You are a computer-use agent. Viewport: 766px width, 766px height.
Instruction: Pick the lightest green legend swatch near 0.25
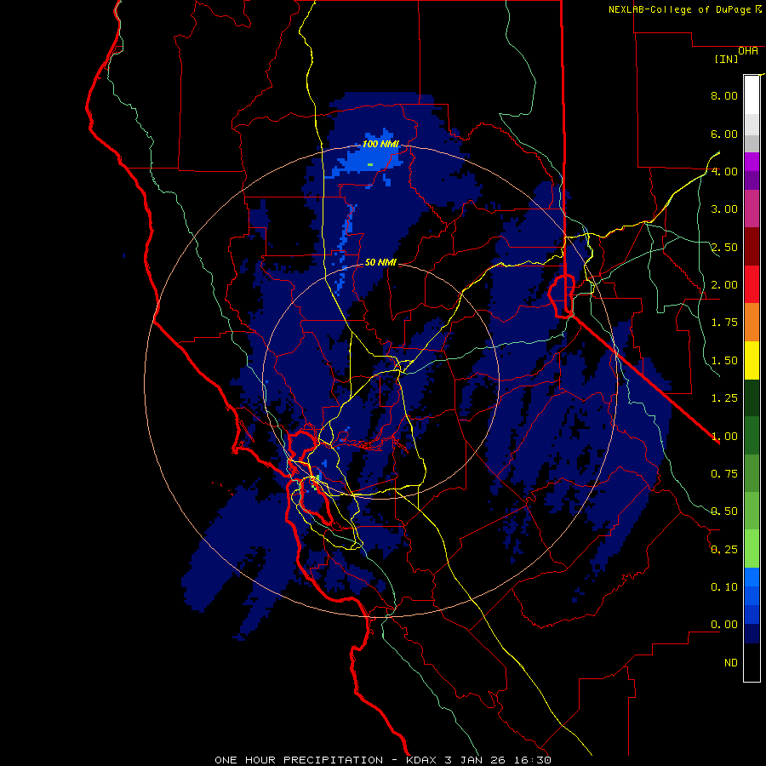752,549
